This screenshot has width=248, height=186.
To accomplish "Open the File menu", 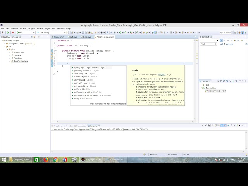I will pos(2,29).
